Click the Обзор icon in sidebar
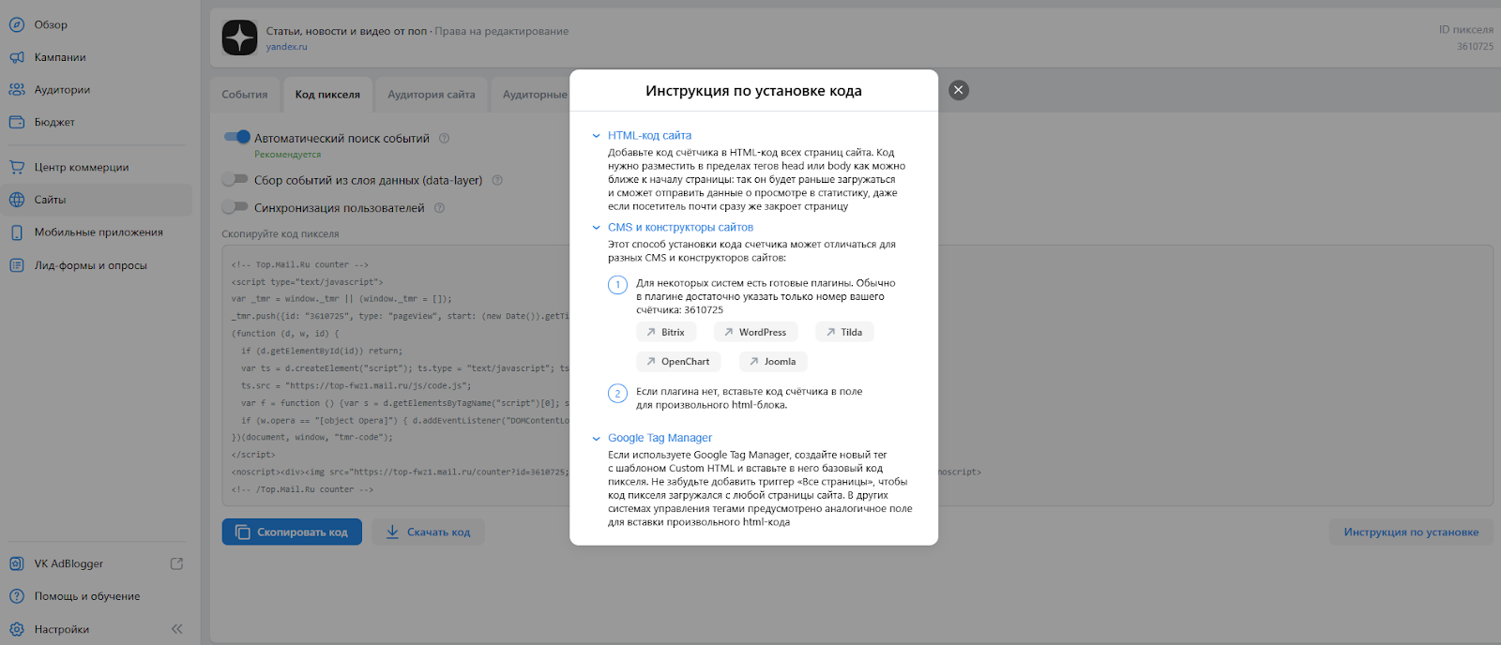The height and width of the screenshot is (645, 1501). point(17,24)
